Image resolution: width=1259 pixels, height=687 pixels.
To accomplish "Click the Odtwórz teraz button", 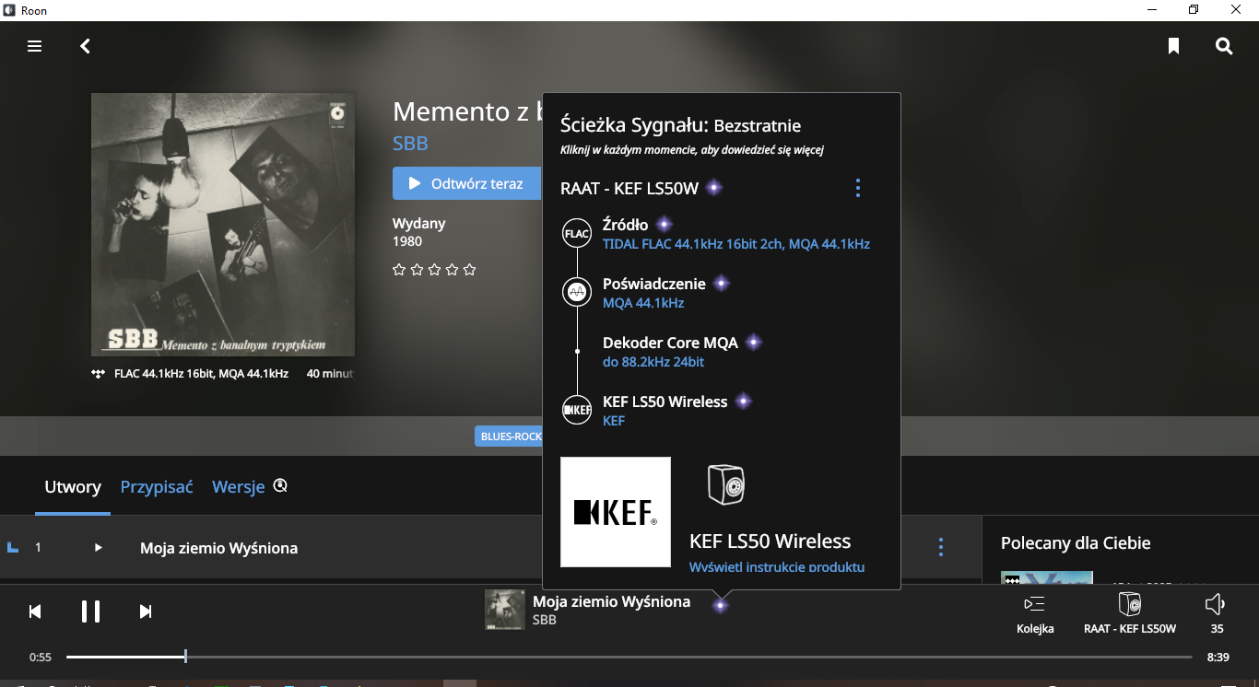I will (x=466, y=183).
